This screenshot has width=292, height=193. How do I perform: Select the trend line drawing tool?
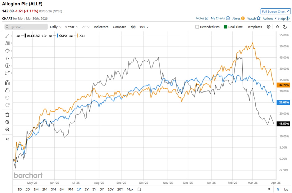click(x=7, y=36)
